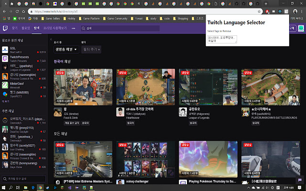Go to the 팔로잉 tab in Twitch nav
Image resolution: width=306 pixels, height=191 pixels.
click(25, 28)
